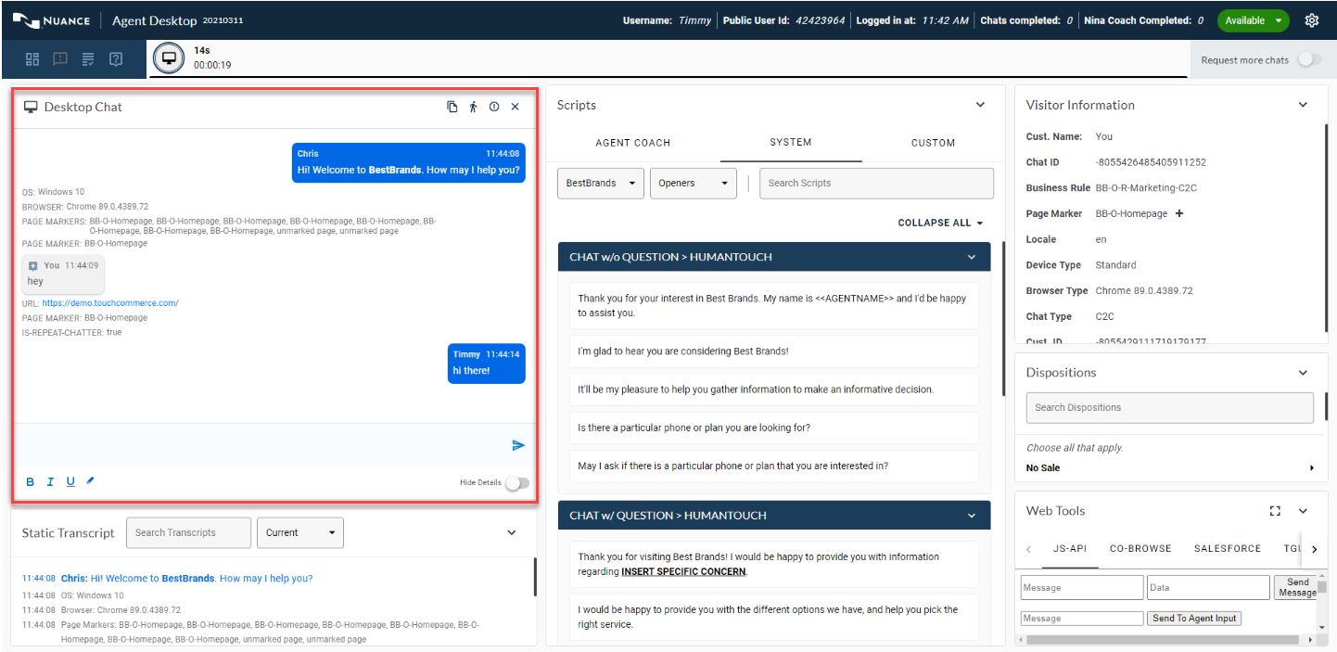Collapse the CHAT w/o QUESTION > HUMANTOUCH section
The height and width of the screenshot is (652, 1337).
[x=971, y=257]
